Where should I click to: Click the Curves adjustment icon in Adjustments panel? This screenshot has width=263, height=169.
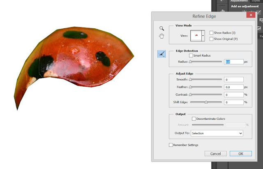259,12
